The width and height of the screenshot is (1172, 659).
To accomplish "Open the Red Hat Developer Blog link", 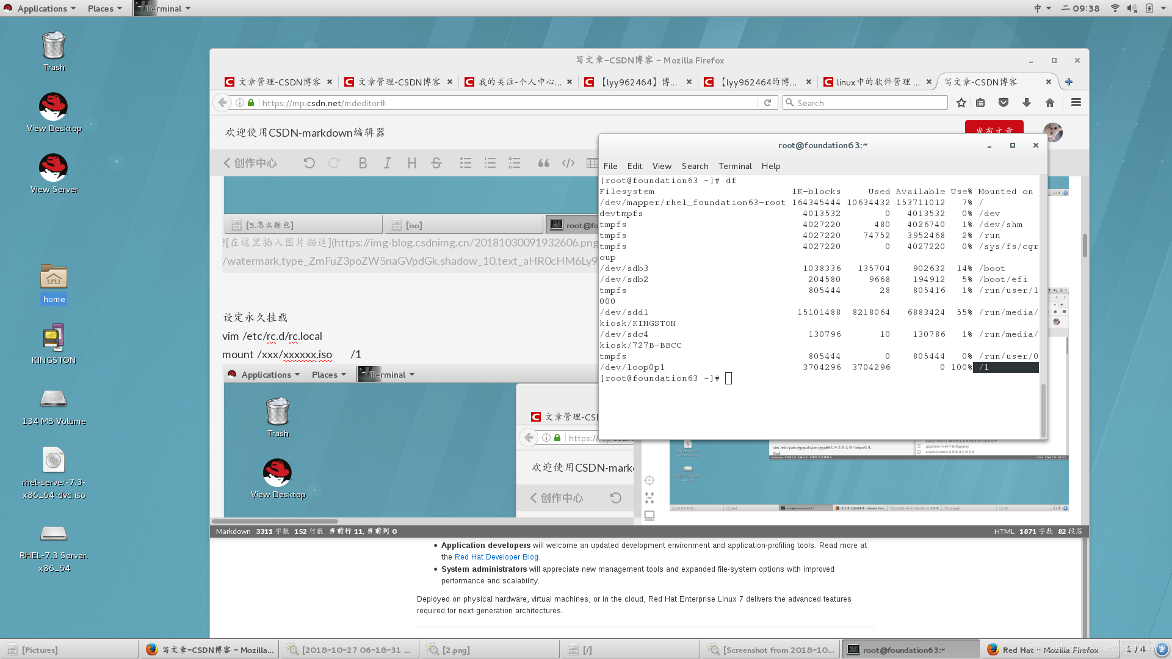I will coord(496,557).
